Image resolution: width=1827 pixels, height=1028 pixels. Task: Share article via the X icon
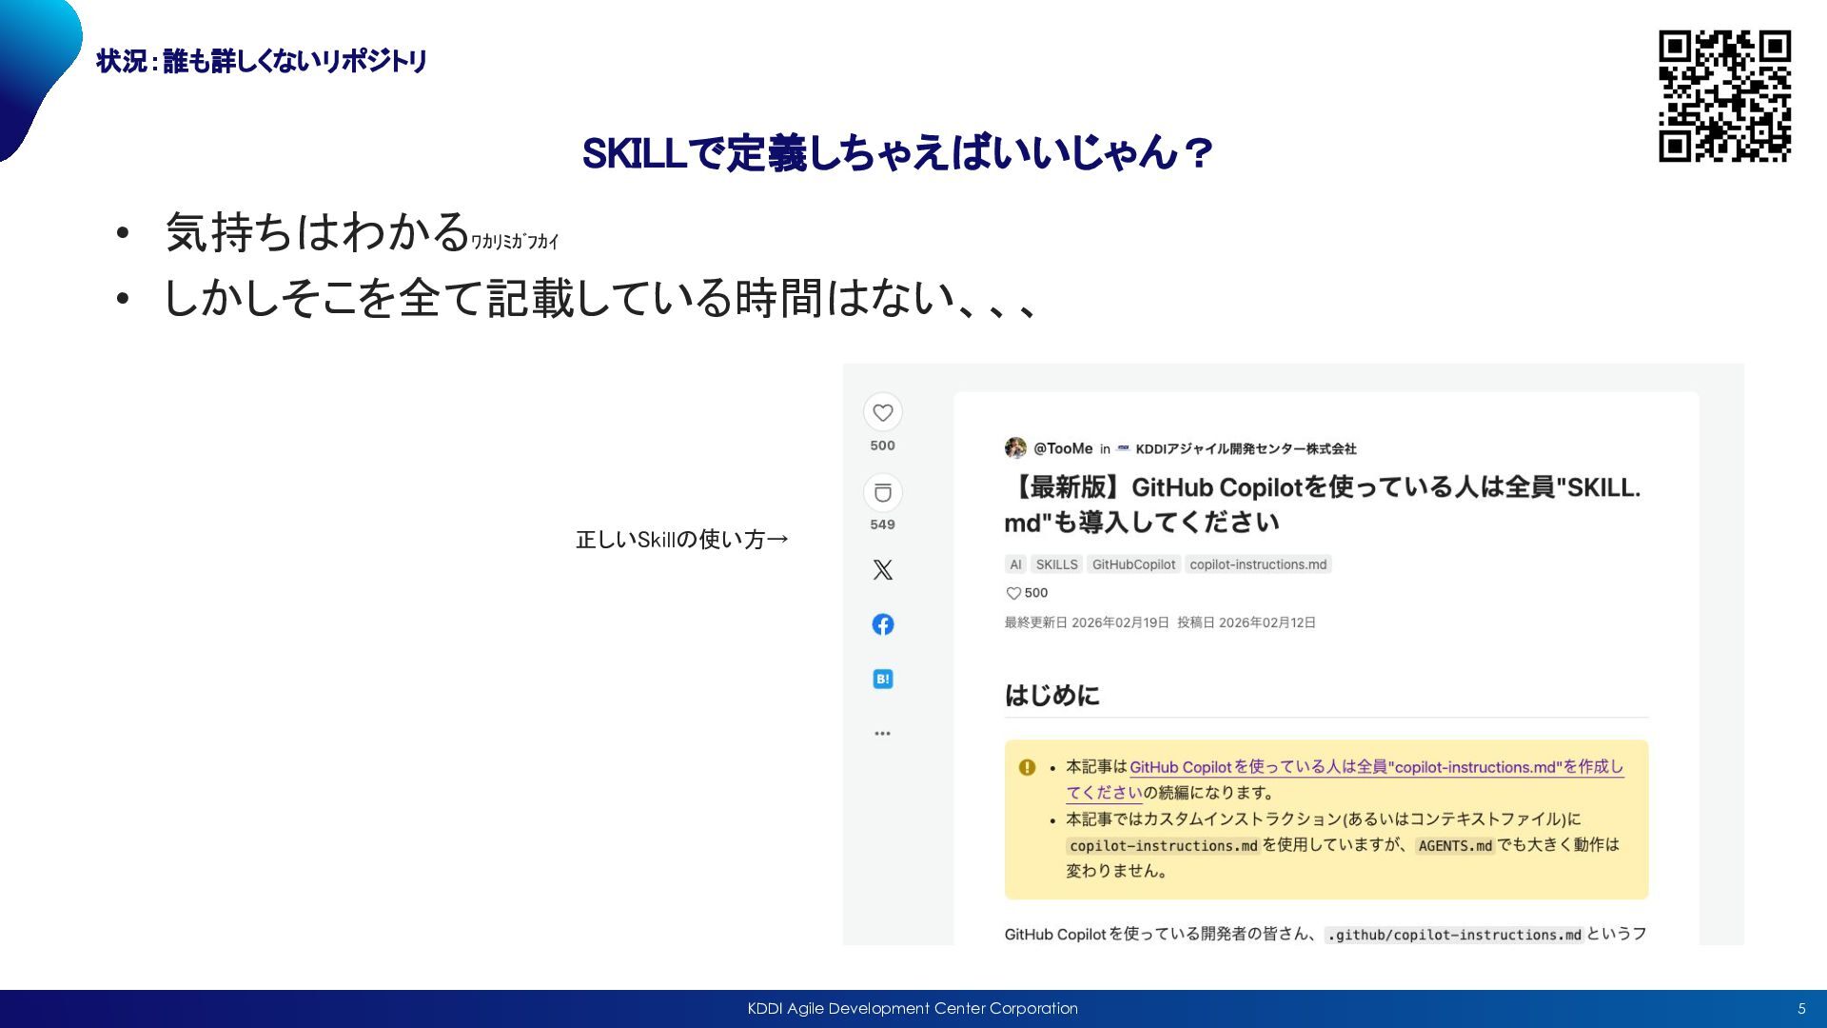[x=882, y=569]
